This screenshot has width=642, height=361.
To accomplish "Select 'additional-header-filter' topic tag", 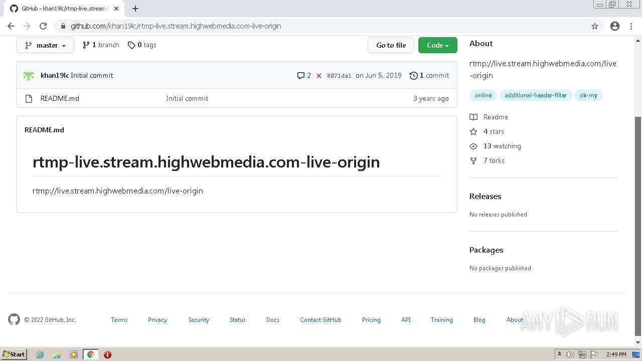I will click(536, 95).
